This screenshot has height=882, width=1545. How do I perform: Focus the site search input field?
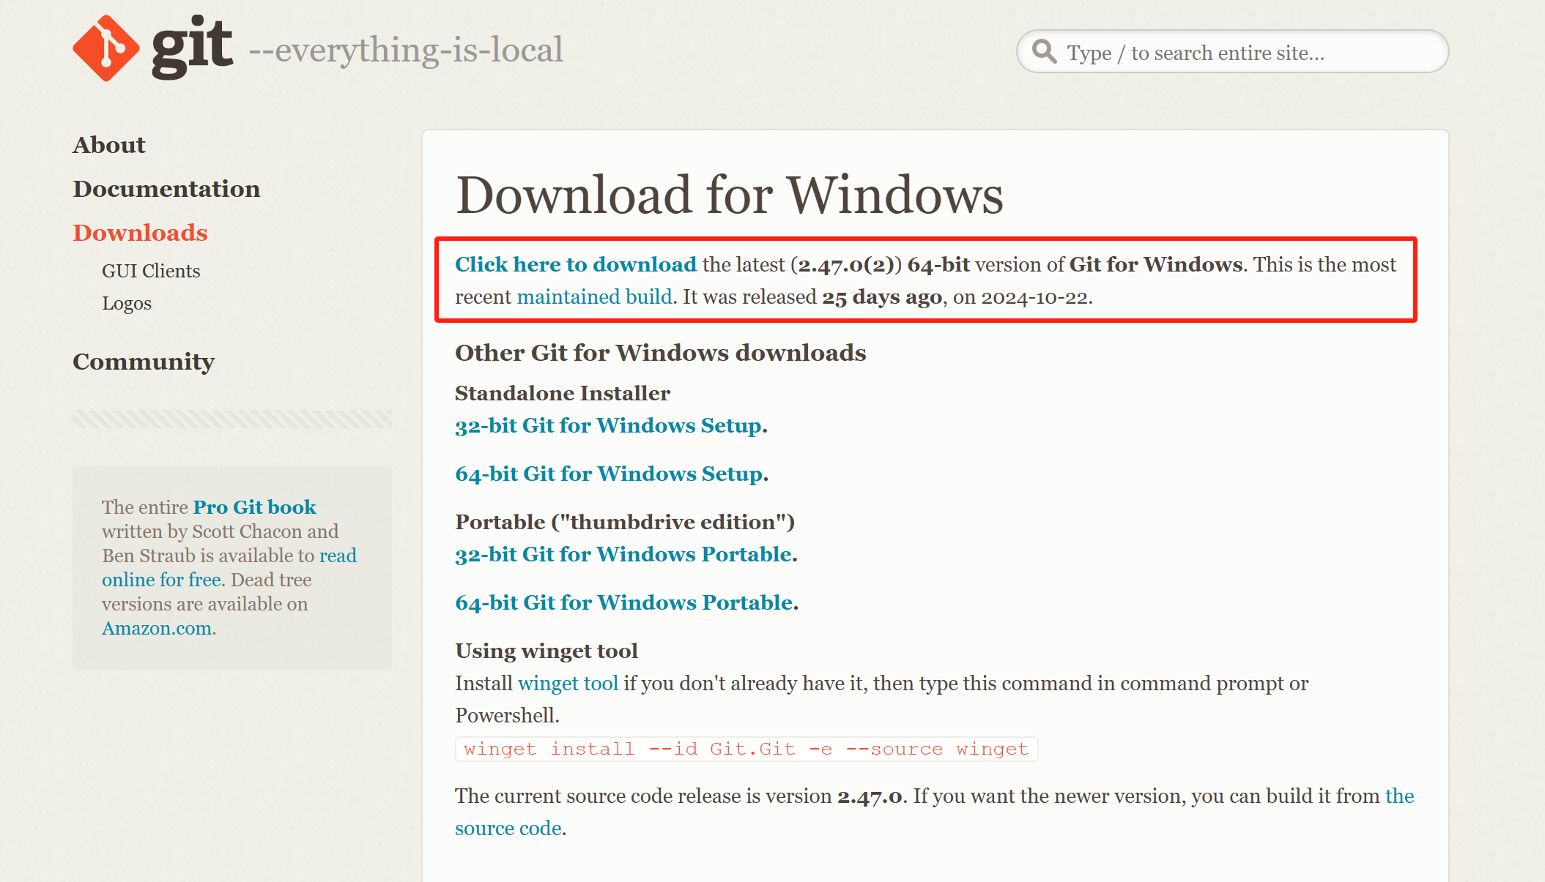point(1245,53)
